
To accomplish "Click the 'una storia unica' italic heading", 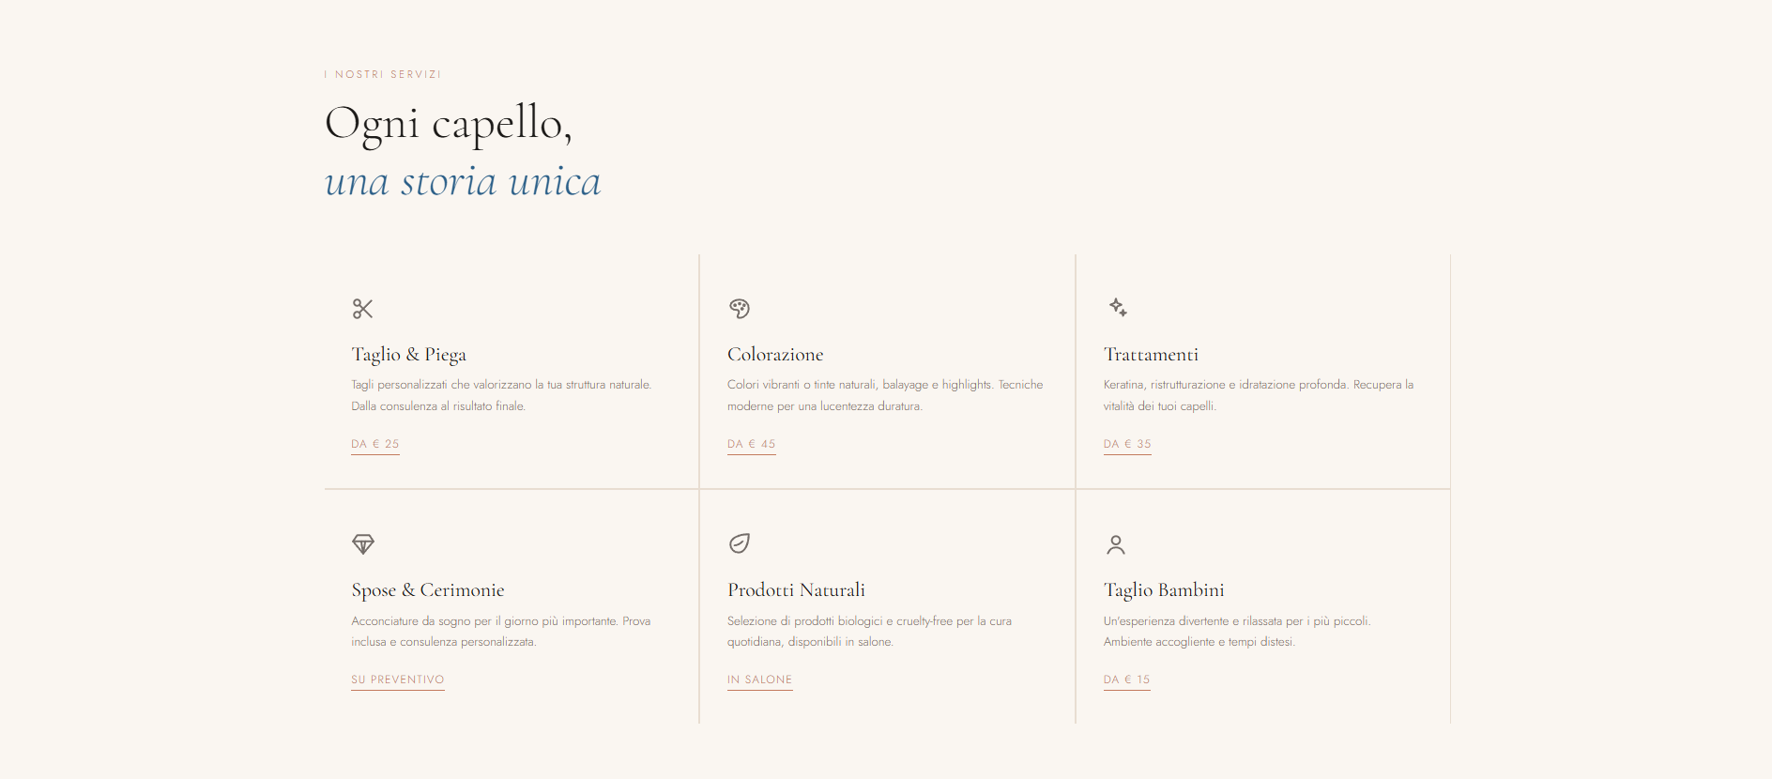I will tap(463, 182).
